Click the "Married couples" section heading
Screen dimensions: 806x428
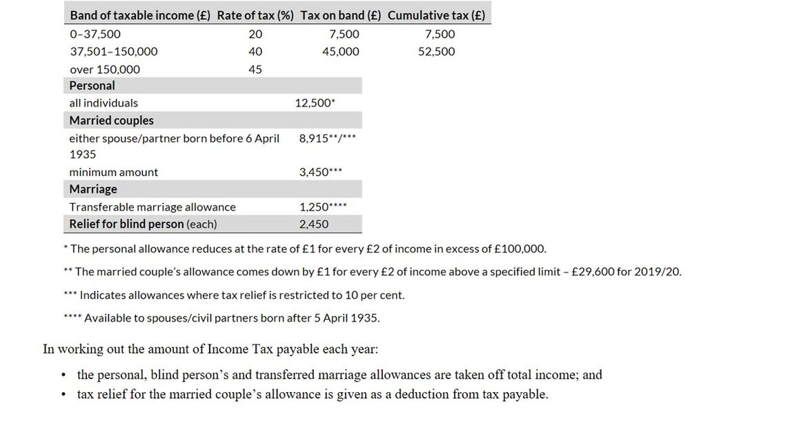click(111, 120)
